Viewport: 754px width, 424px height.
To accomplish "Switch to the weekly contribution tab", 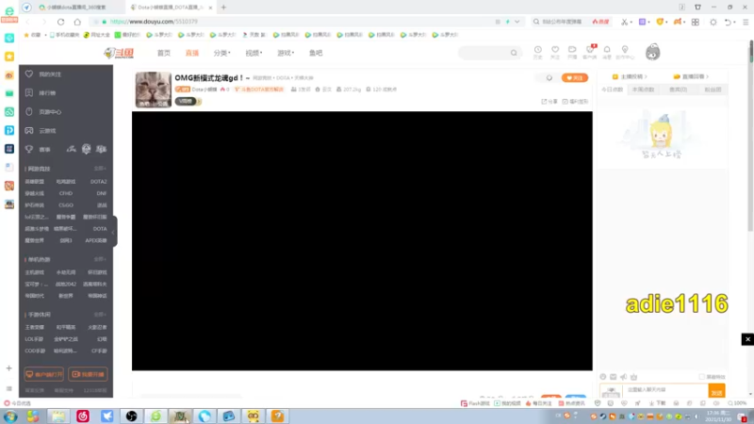I will pos(643,90).
